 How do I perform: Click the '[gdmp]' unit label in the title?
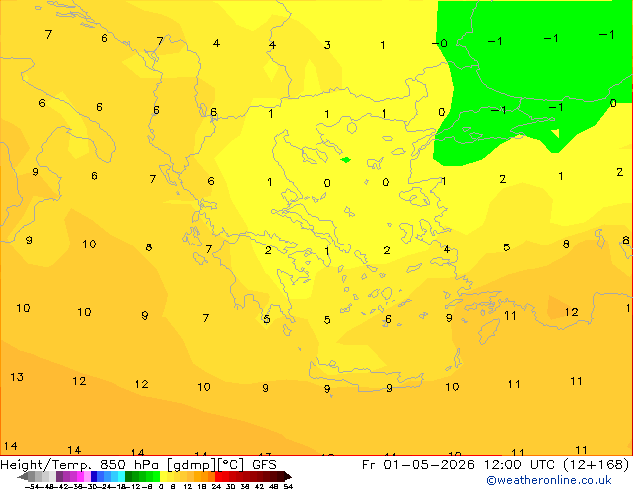click(191, 465)
